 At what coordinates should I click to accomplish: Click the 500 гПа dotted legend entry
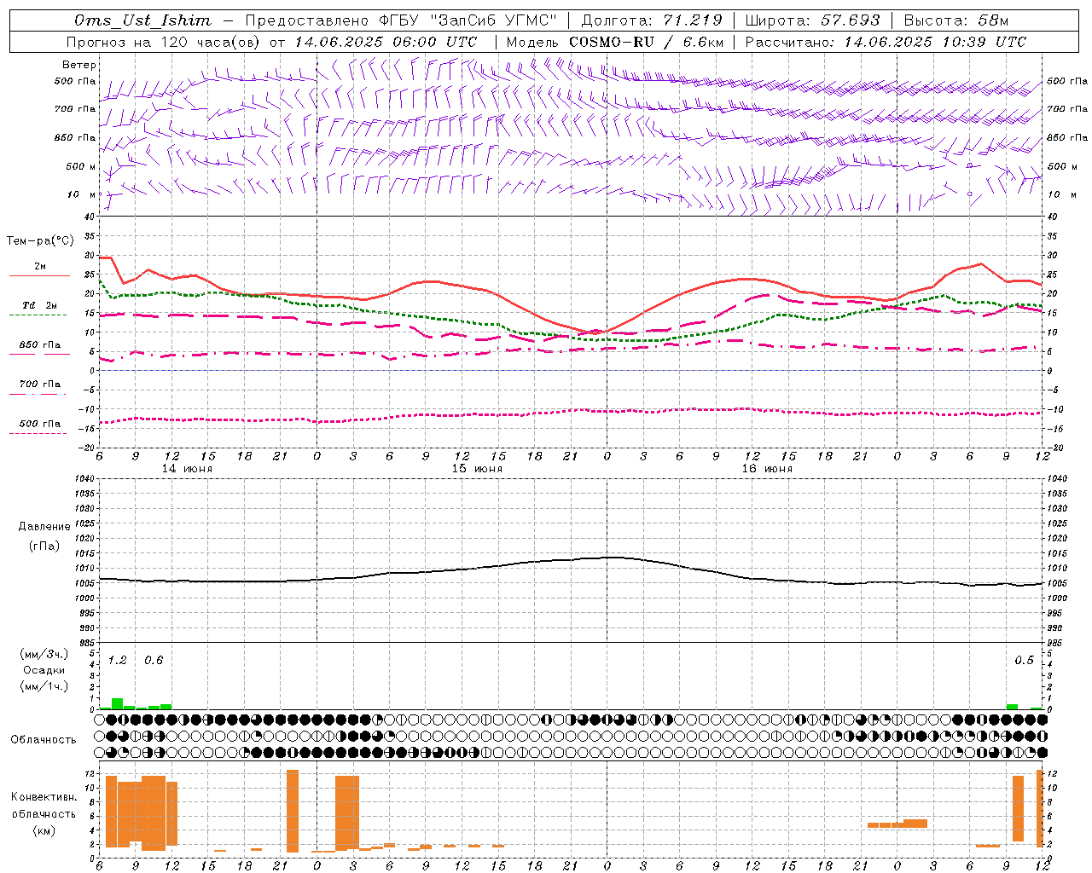(x=39, y=427)
